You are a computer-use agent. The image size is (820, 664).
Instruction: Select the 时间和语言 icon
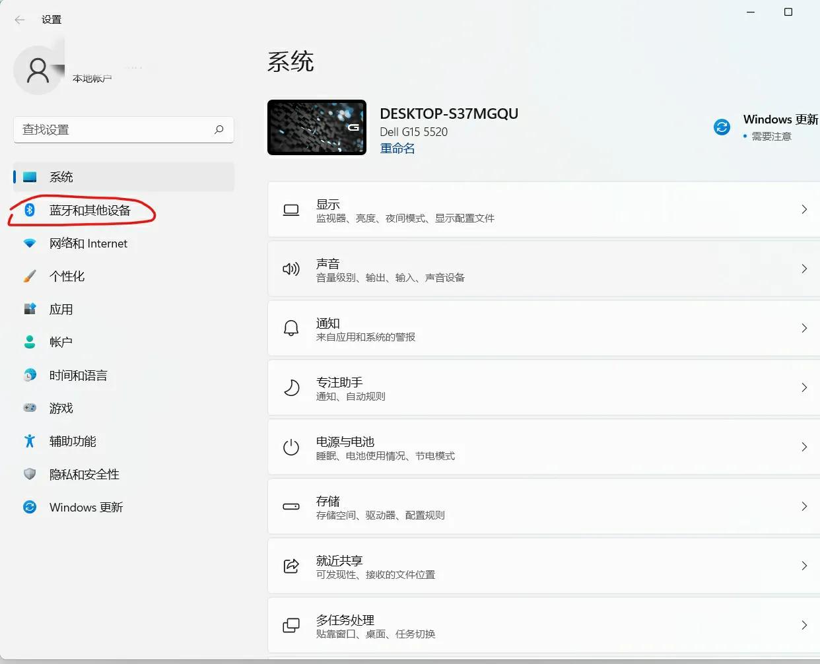click(30, 375)
